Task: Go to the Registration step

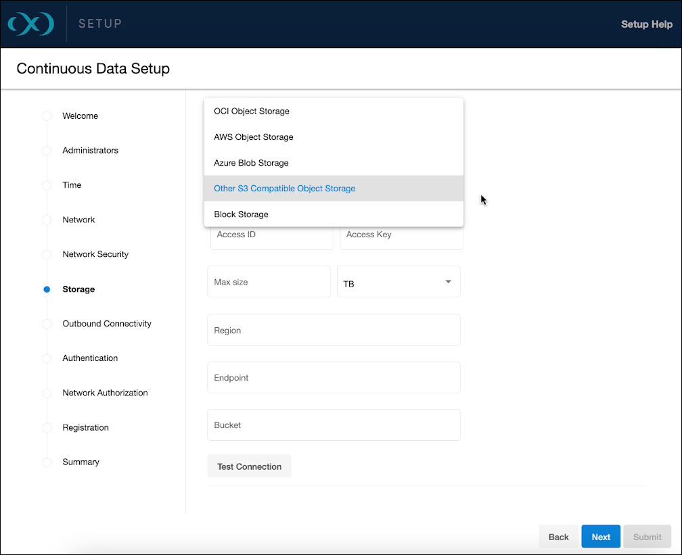Action: 46,427
